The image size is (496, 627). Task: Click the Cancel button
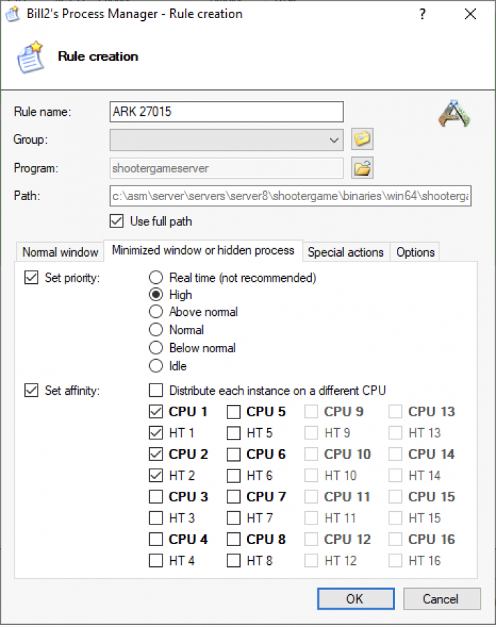coord(440,598)
